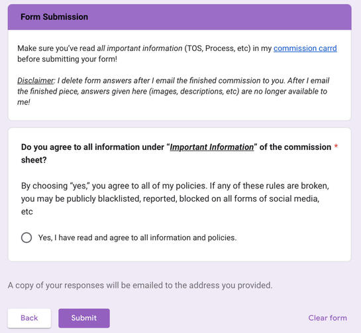
Task: Click the "By choosing yes" description paragraph
Action: pos(175,198)
